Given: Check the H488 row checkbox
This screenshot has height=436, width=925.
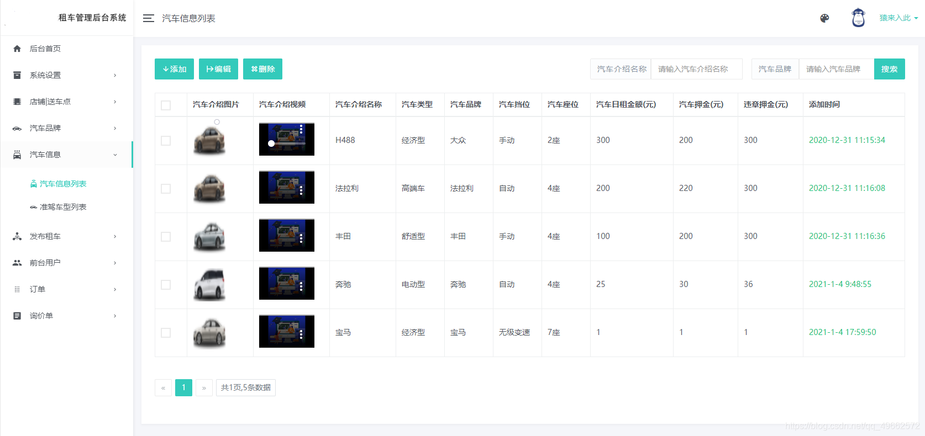Looking at the screenshot, I should [x=166, y=141].
